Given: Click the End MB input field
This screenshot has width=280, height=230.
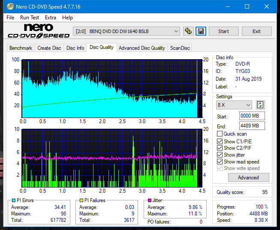Looking at the screenshot, I should click(x=252, y=126).
